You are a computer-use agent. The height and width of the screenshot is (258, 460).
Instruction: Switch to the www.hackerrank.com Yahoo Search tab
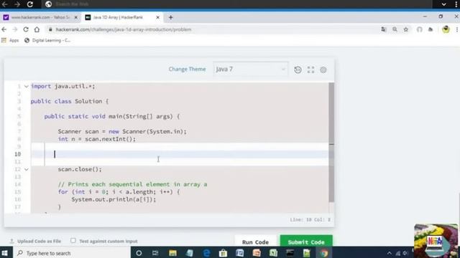(40, 17)
